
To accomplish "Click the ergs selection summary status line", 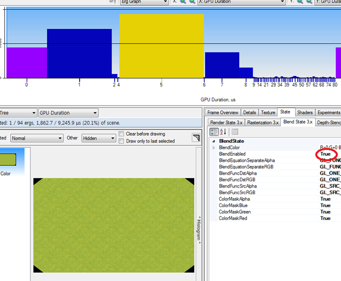I will (x=101, y=123).
